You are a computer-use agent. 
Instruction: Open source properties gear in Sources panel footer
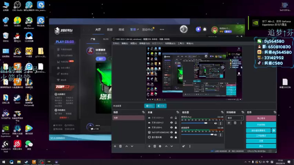pos(160,146)
